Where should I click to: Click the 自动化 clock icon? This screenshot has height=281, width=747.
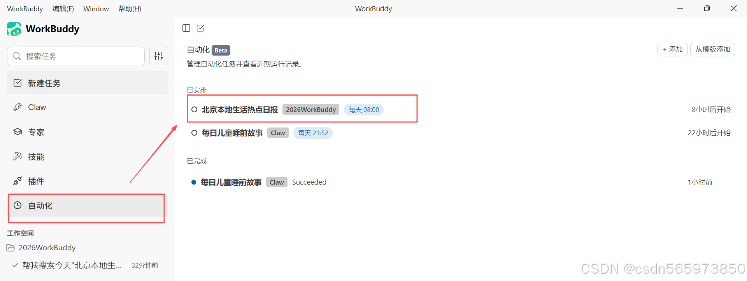pyautogui.click(x=18, y=205)
